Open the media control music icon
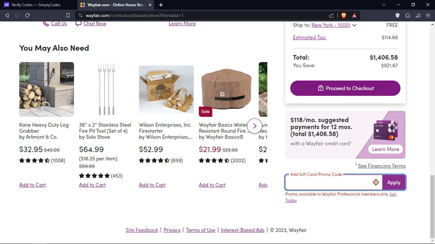This screenshot has height=244, width=435. click(x=418, y=15)
